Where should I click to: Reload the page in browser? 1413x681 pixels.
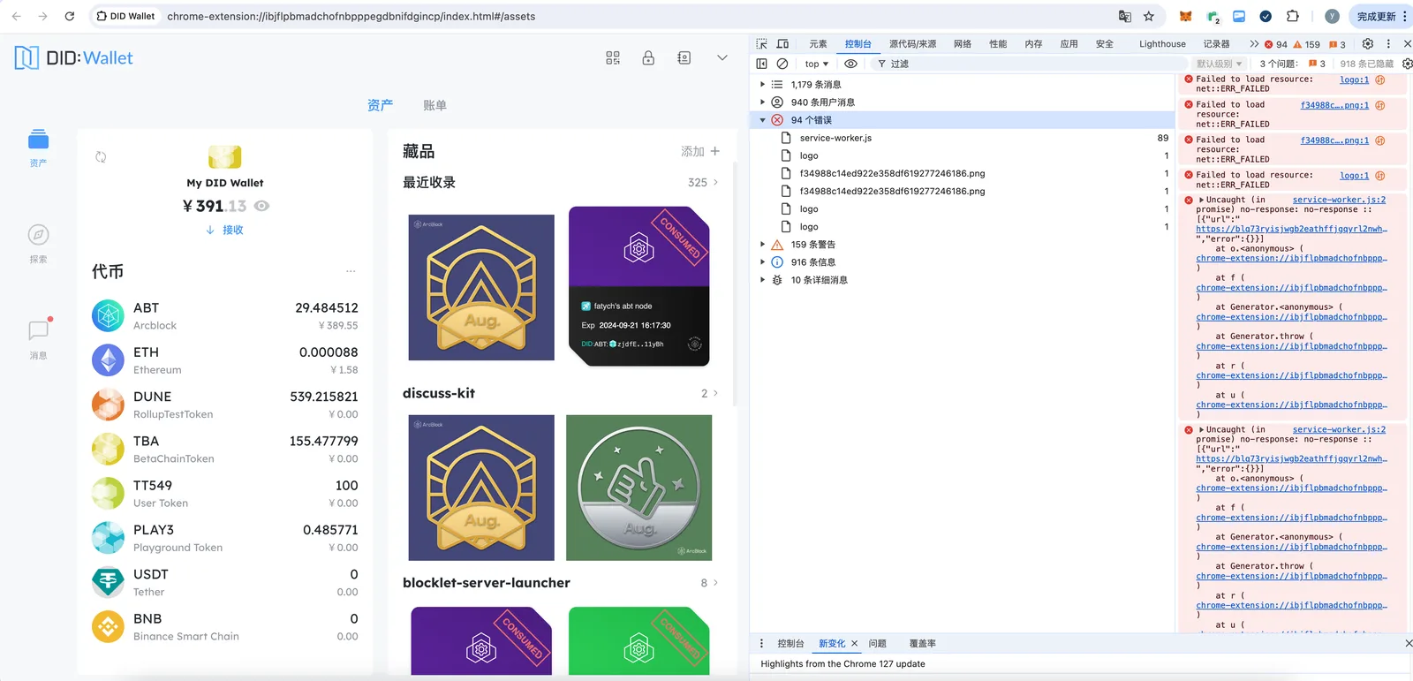pos(70,16)
